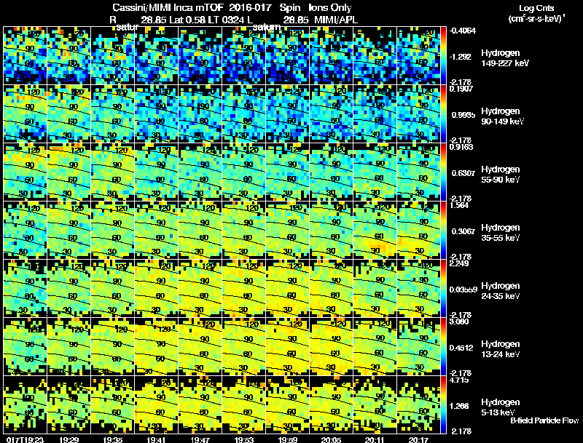The image size is (583, 443).
Task: Click the 'Hydrogen 5-13 keV' row label
Action: (x=501, y=407)
